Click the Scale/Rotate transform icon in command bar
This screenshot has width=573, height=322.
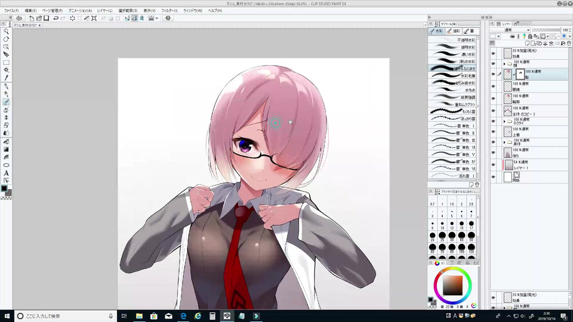(x=94, y=18)
